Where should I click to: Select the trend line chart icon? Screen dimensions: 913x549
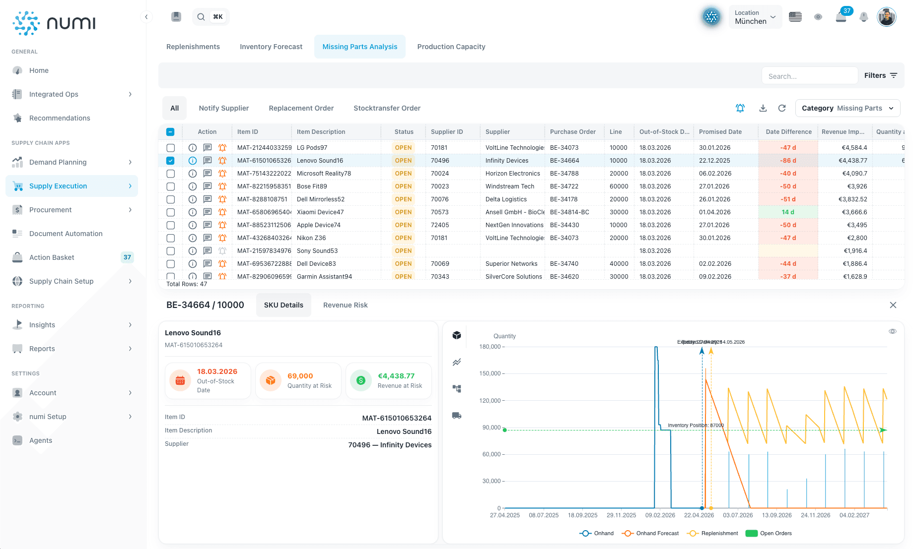point(457,362)
